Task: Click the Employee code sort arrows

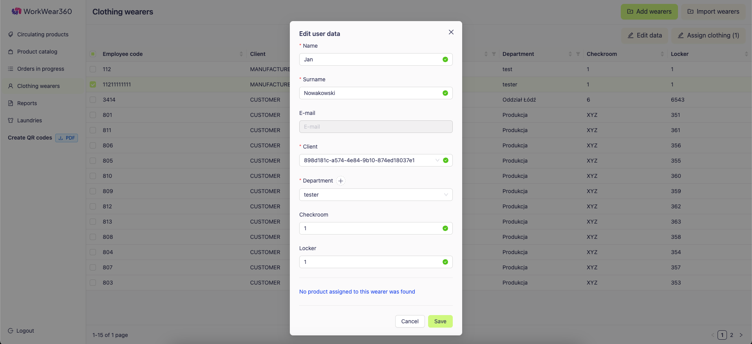Action: pos(241,54)
